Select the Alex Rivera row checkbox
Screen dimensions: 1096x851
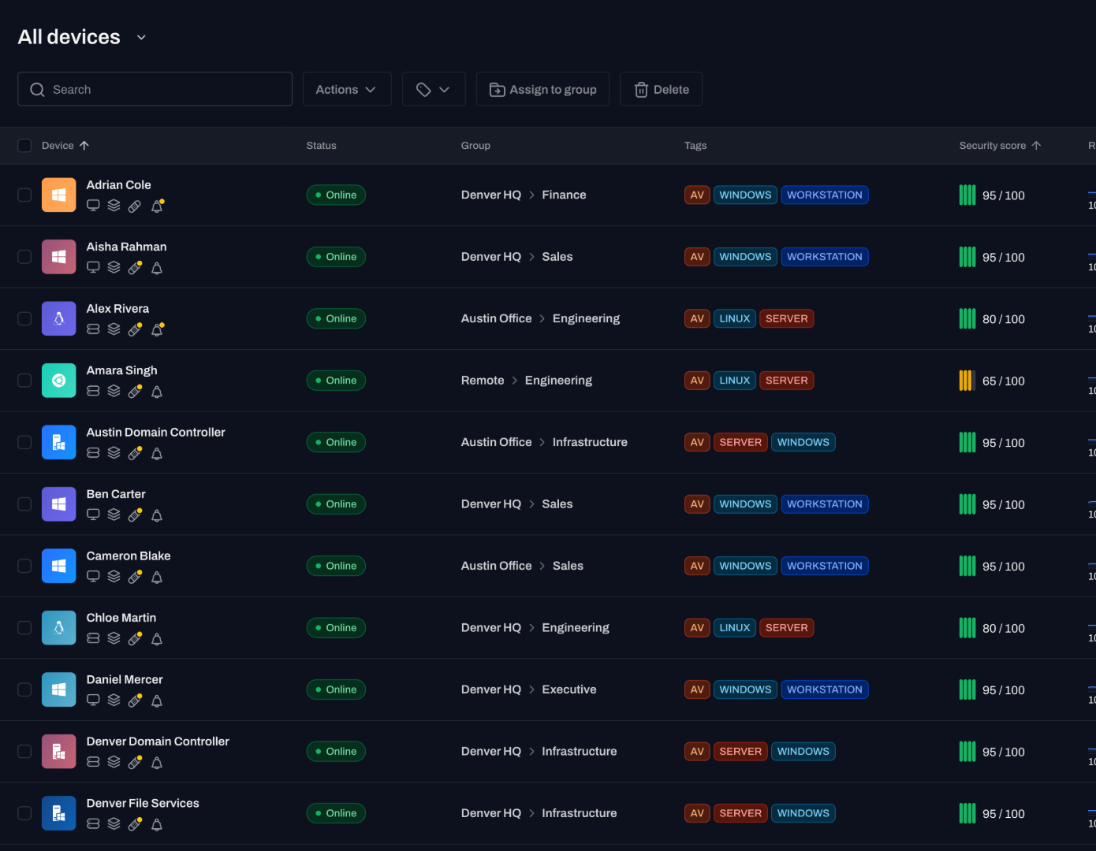[x=24, y=318]
